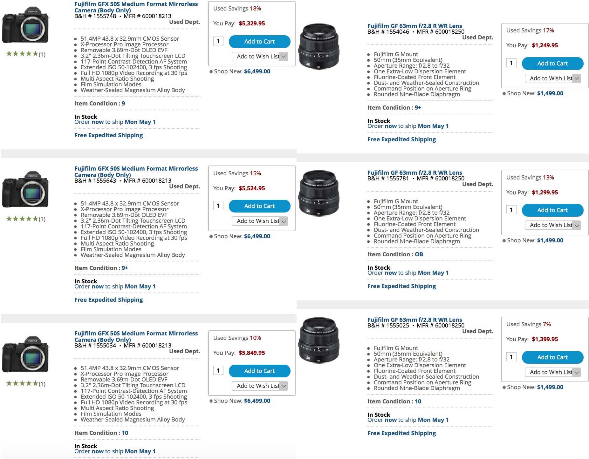Open the GF 63mm lens image priced $1,399.95
The width and height of the screenshot is (589, 459).
pyautogui.click(x=318, y=340)
